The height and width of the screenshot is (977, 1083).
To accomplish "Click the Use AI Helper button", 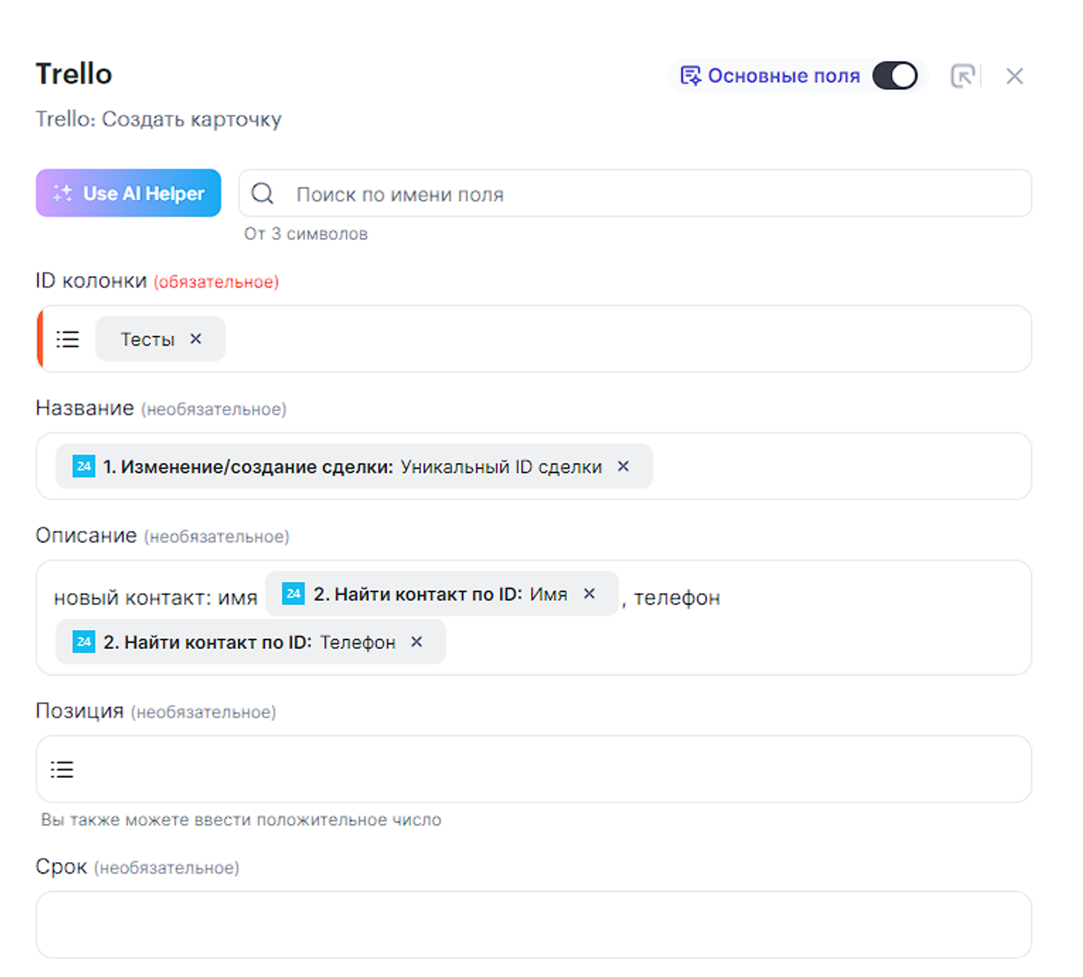I will pyautogui.click(x=128, y=193).
